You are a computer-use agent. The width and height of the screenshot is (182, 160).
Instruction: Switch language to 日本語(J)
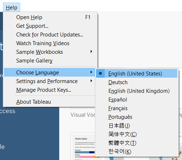[136, 126]
